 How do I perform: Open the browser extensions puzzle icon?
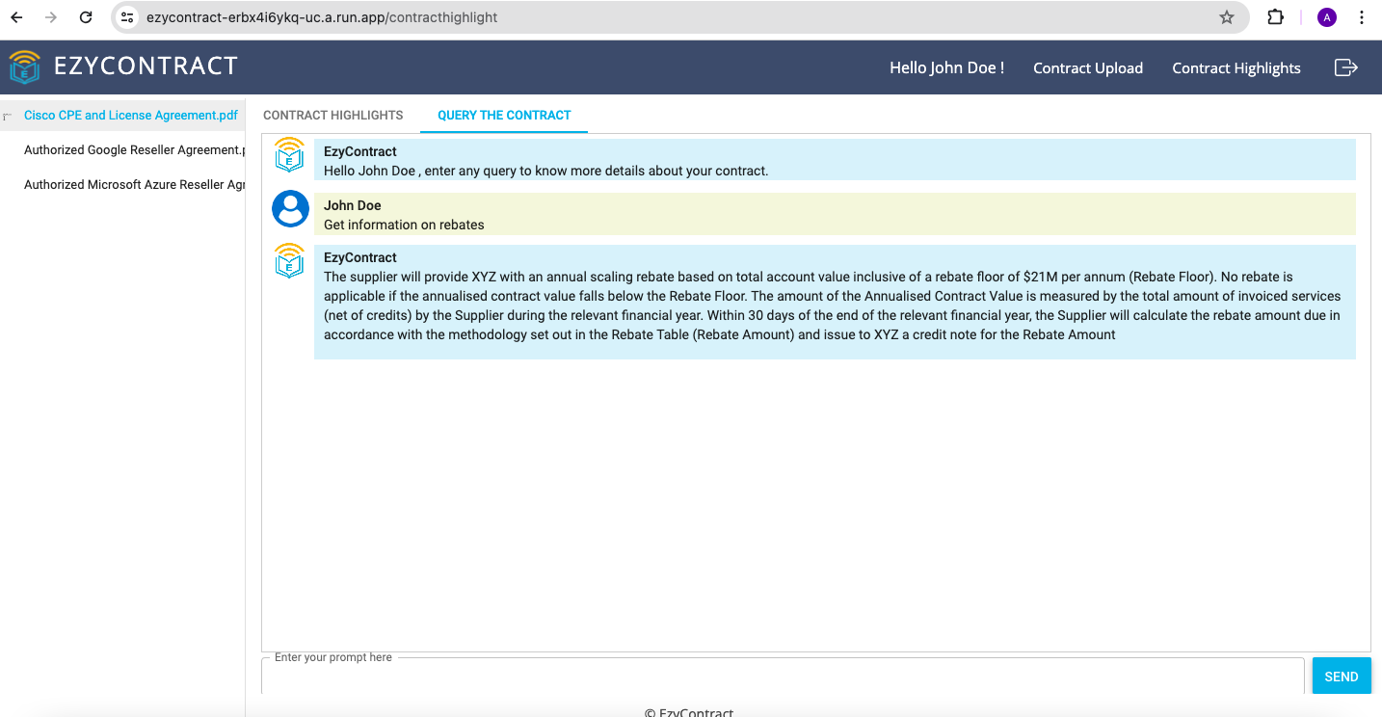coord(1275,17)
